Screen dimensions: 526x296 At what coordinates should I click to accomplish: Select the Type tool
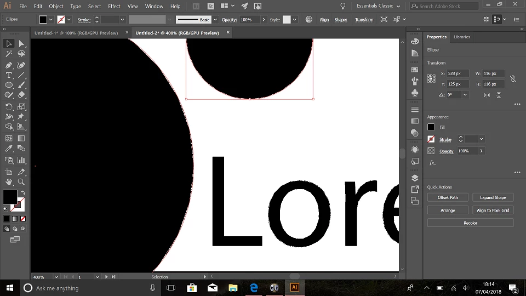[x=9, y=75]
